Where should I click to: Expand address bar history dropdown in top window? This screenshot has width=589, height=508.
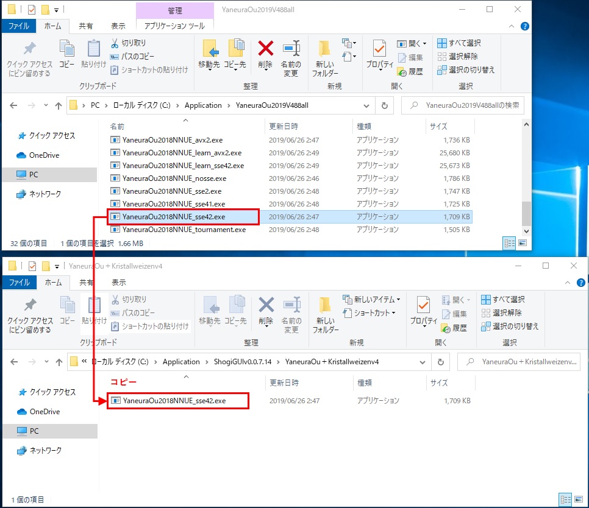(366, 106)
